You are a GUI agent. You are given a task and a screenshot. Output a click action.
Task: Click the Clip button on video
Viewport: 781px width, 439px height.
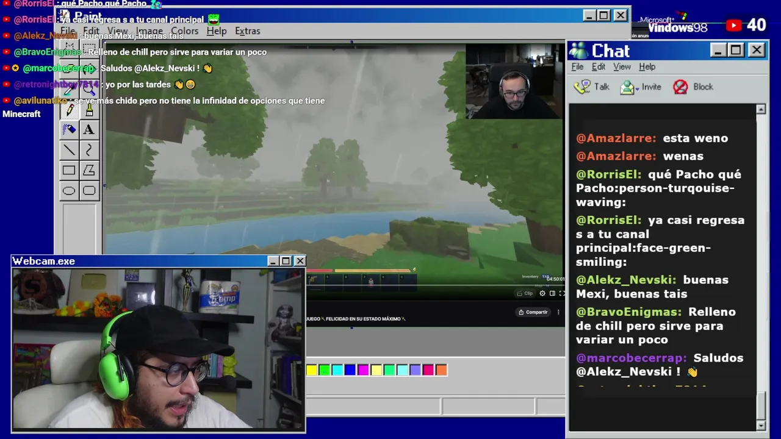coord(525,293)
